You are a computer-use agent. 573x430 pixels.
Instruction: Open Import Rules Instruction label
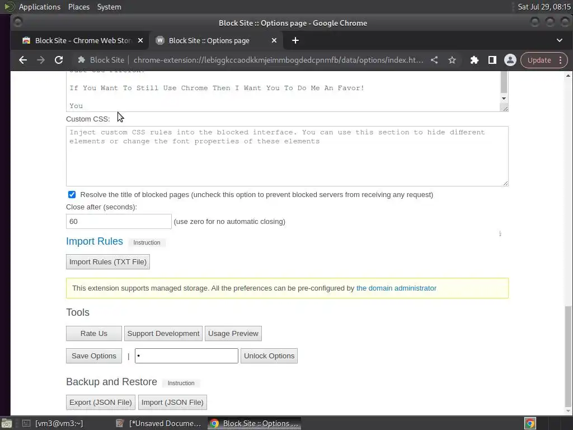click(x=147, y=243)
